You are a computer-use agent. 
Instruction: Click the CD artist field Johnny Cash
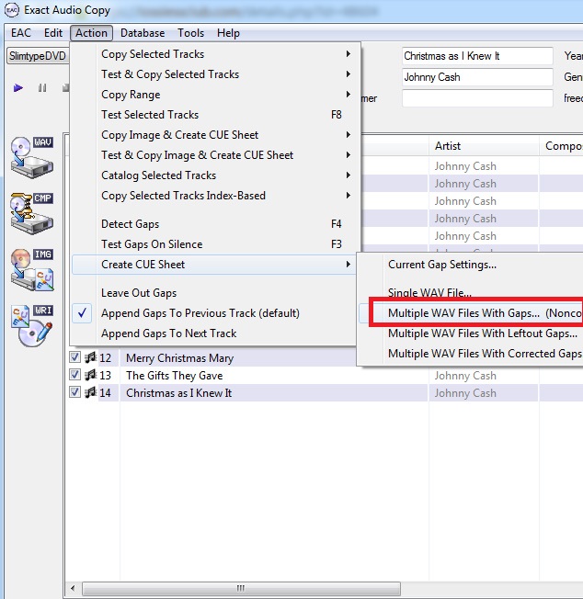point(477,77)
